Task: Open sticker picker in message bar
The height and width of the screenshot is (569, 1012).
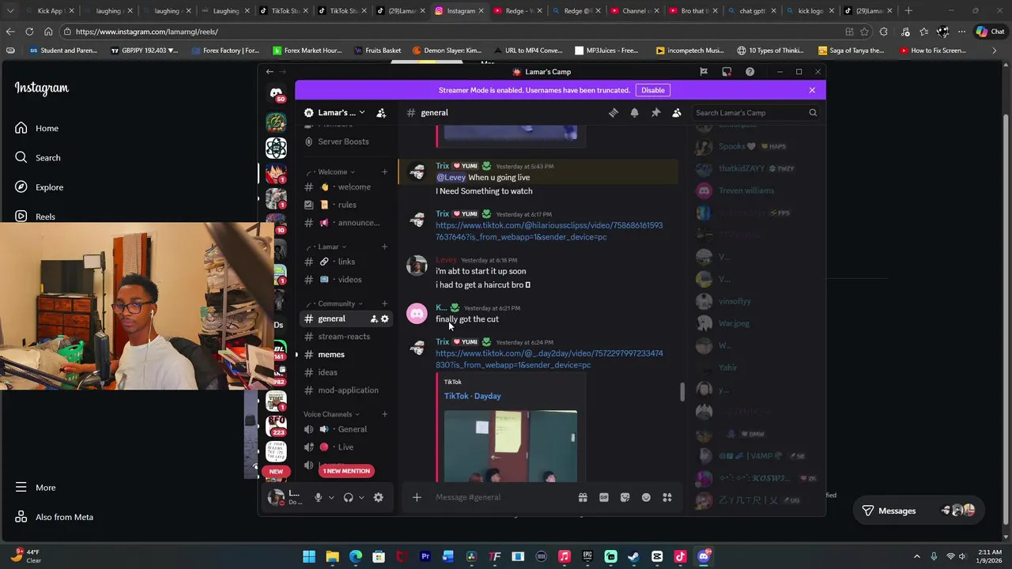Action: coord(625,497)
